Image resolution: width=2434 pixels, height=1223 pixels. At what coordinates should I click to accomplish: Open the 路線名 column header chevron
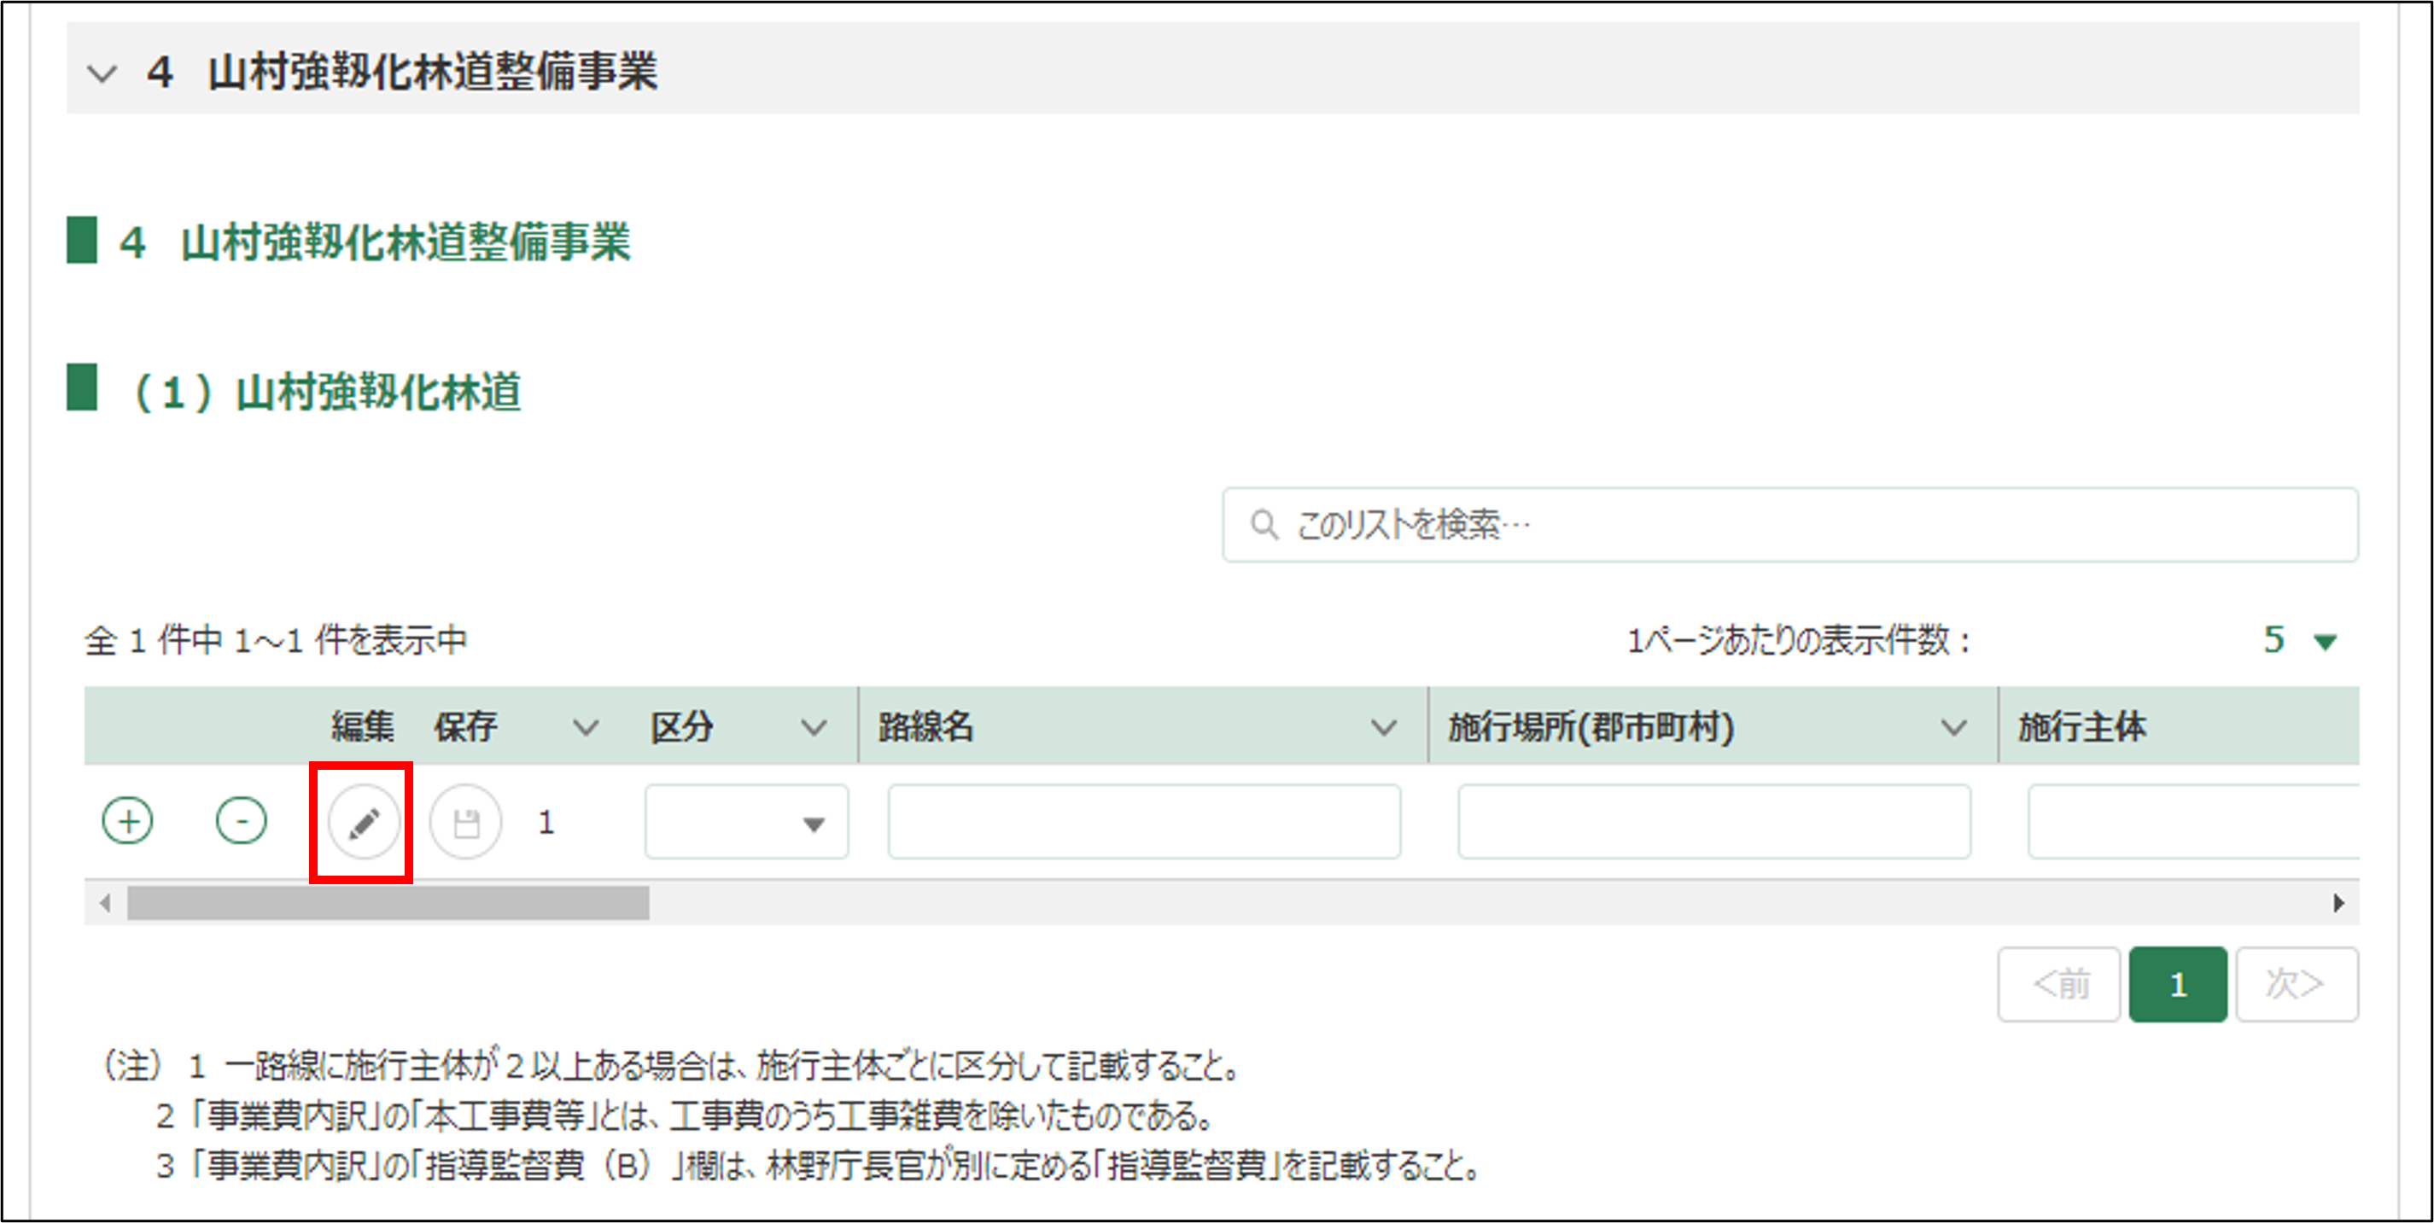click(1383, 727)
